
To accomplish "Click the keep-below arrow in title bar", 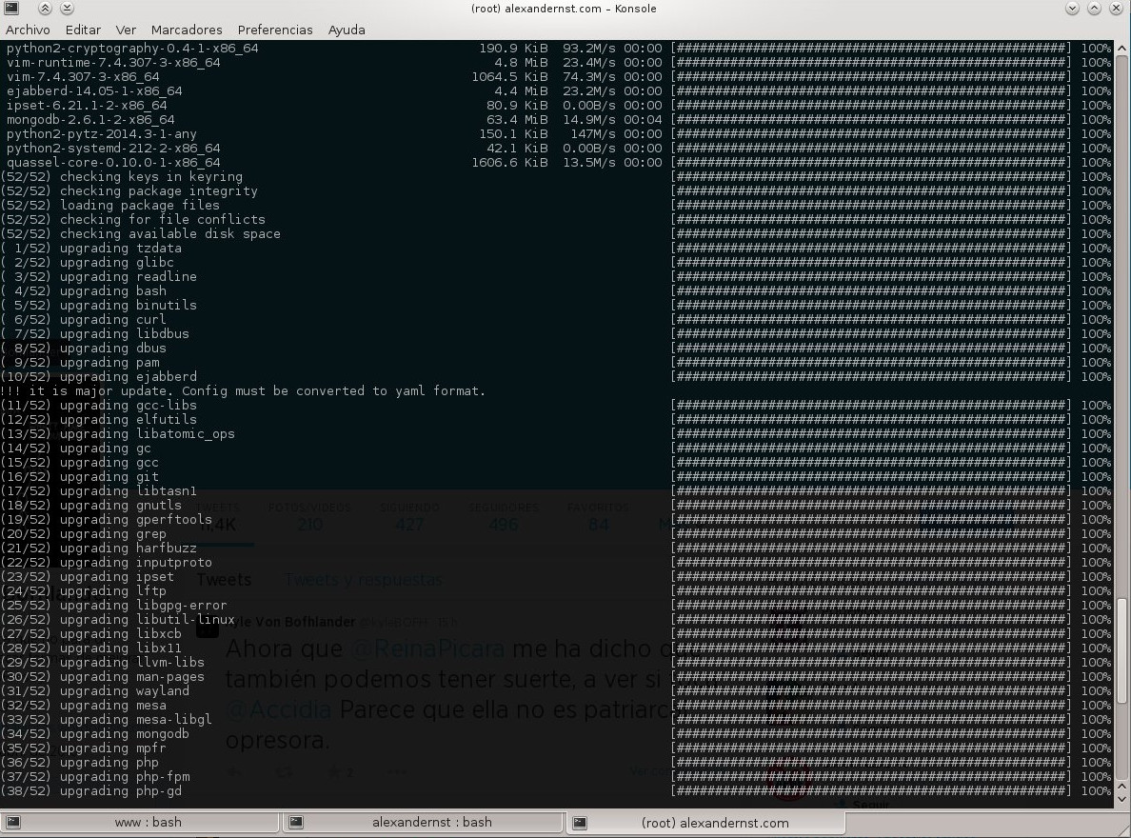I will (x=67, y=8).
